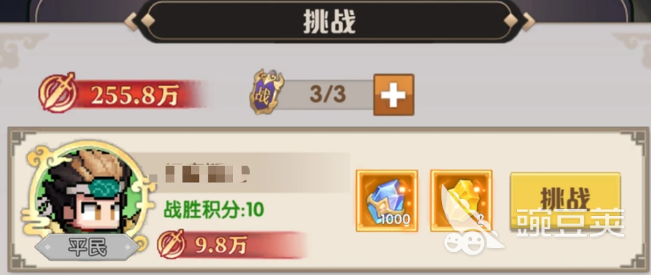651x275 pixels.
Task: Tap the opponent's sword icon beside 9.8万
Action: [171, 245]
